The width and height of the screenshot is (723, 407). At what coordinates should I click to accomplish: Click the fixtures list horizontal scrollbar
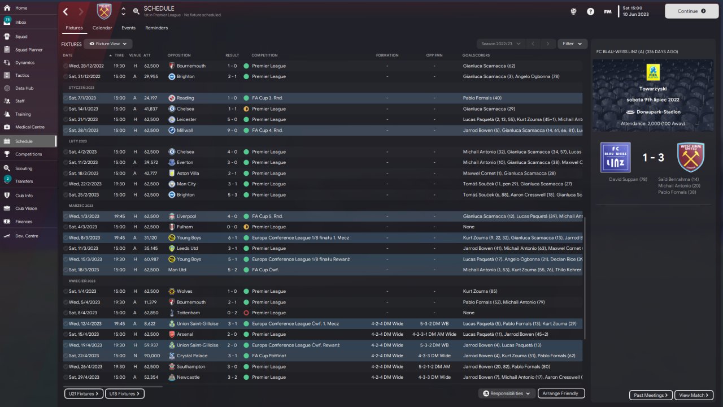(113, 387)
